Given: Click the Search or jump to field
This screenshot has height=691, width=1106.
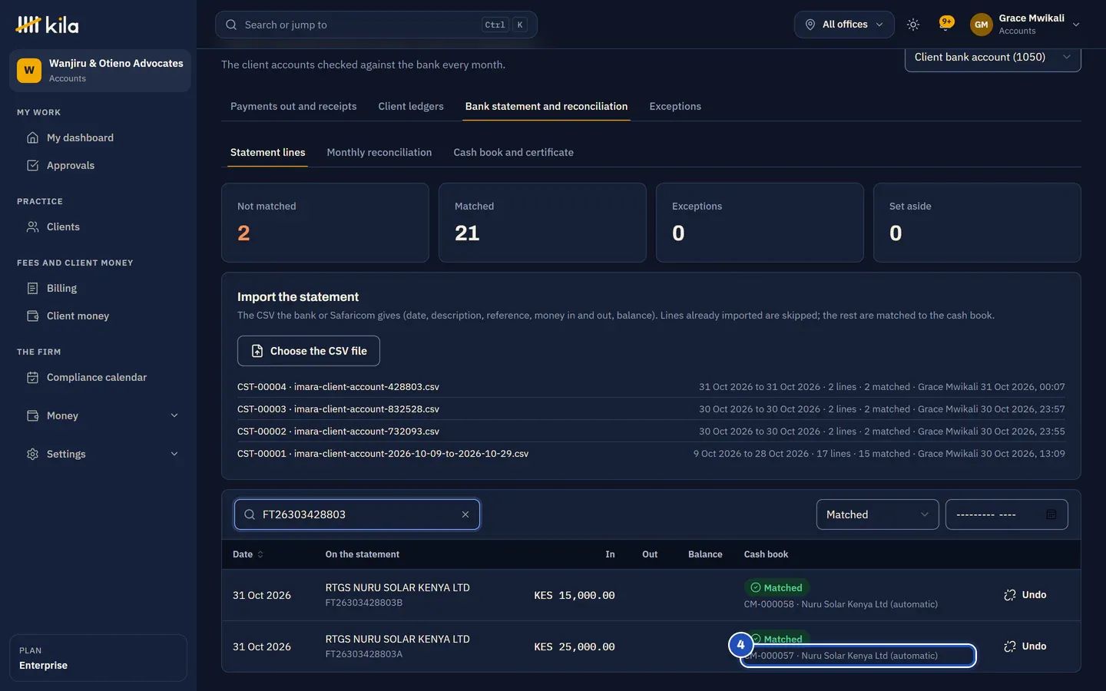Looking at the screenshot, I should (x=376, y=25).
